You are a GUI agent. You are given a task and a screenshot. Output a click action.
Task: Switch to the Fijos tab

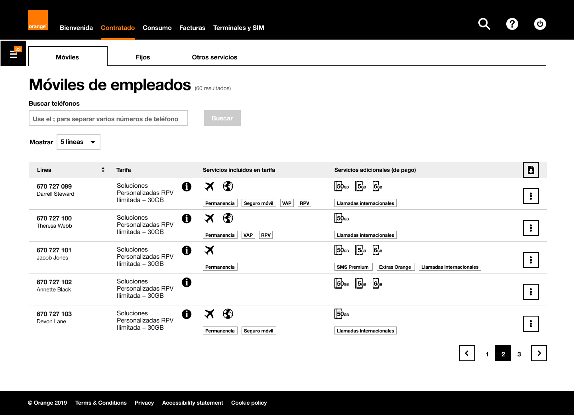click(x=143, y=57)
